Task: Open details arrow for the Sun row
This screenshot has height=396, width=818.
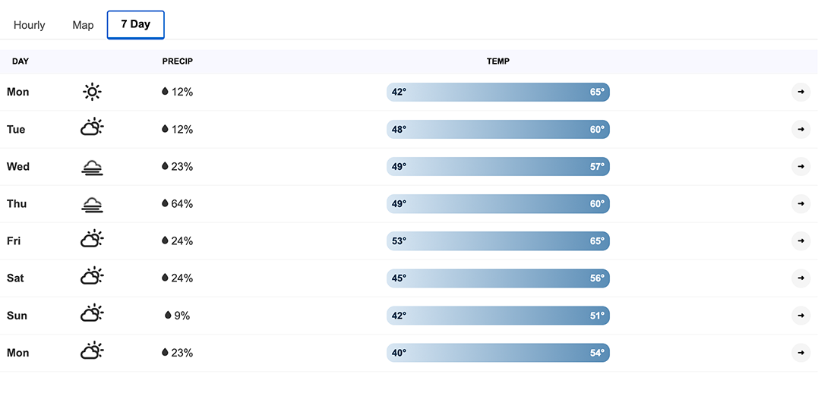Action: pyautogui.click(x=801, y=316)
